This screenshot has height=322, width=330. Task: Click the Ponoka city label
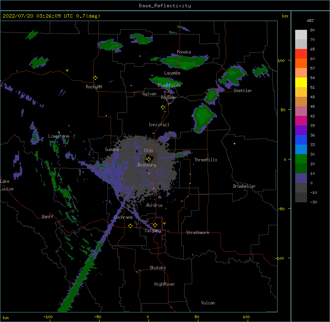tap(184, 52)
